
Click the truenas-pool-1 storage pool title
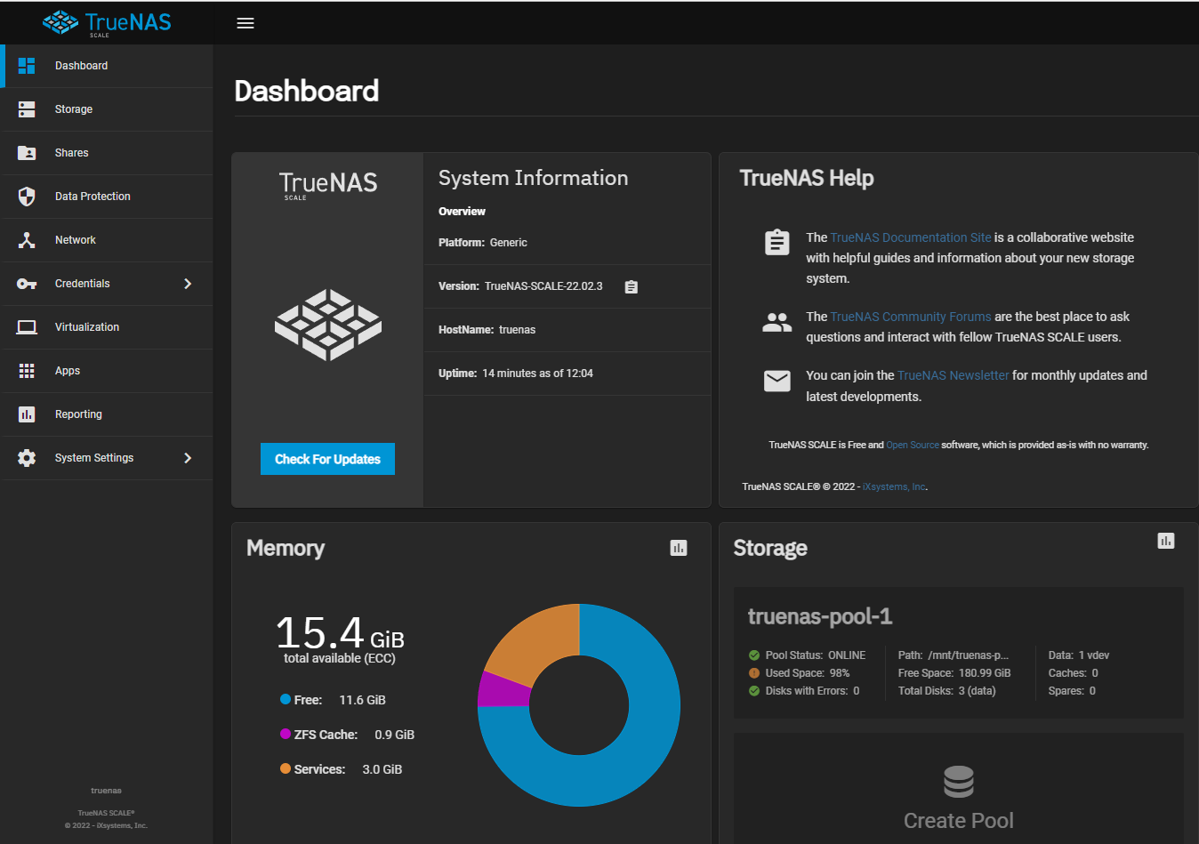pos(819,616)
